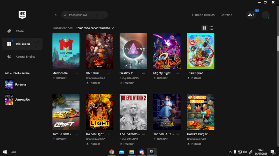Open File Explorer from taskbar
This screenshot has width=279, height=156.
pos(132,152)
